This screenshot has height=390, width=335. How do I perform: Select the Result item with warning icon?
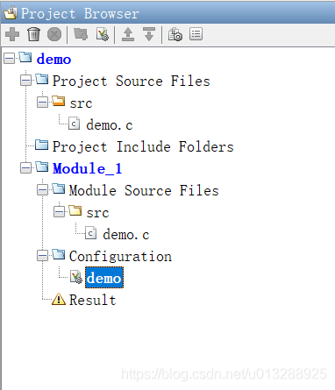click(92, 300)
